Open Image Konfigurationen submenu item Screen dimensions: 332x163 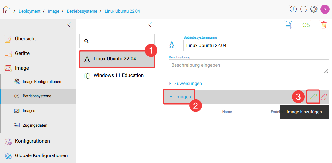tap(42, 82)
